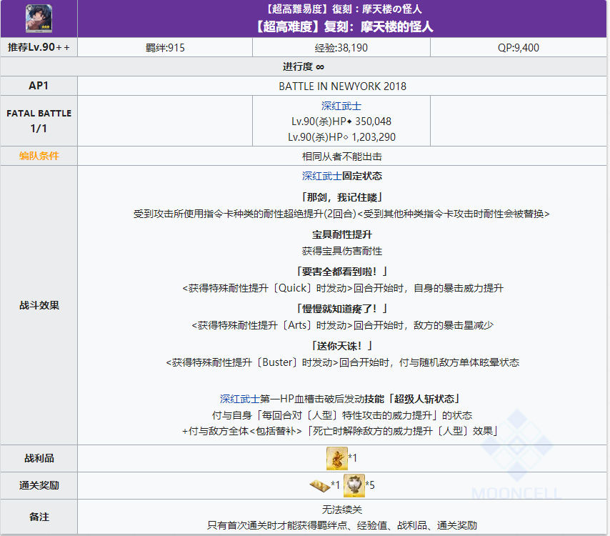Click the Avenger servant portrait thumbnail

point(39,19)
